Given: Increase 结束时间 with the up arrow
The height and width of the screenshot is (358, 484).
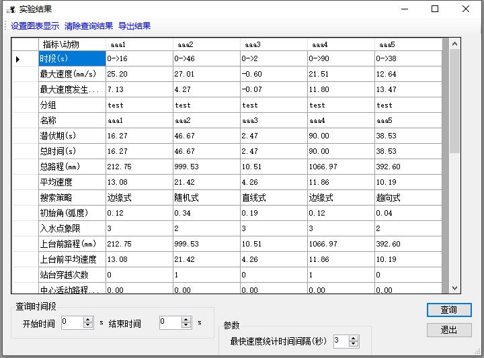Looking at the screenshot, I should click(x=186, y=320).
